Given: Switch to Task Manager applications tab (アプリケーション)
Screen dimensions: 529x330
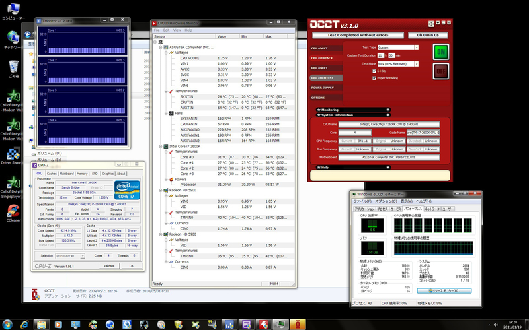Looking at the screenshot, I should click(x=364, y=209).
